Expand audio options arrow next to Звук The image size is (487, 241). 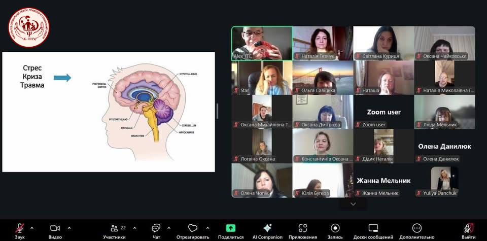[32, 227]
